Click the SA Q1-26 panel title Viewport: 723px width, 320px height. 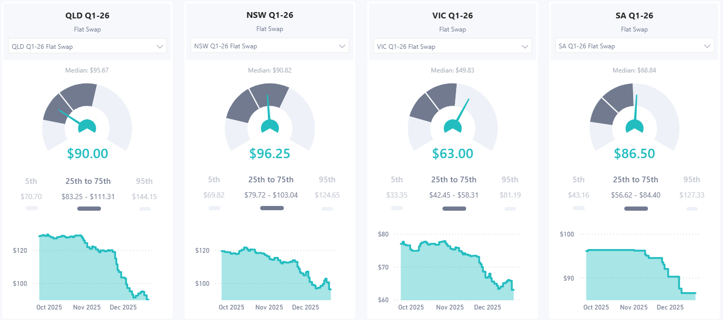tap(635, 15)
